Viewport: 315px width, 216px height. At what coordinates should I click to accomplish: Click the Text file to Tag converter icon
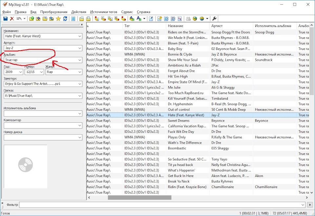click(x=117, y=19)
